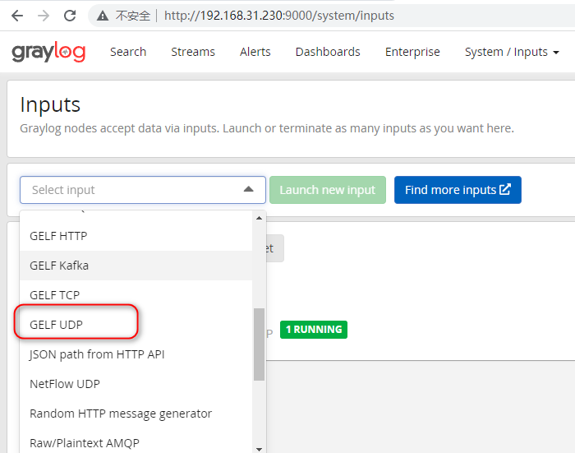Screen dimensions: 575x453
Task: Select the GELF UDP option
Action: [x=136, y=325]
